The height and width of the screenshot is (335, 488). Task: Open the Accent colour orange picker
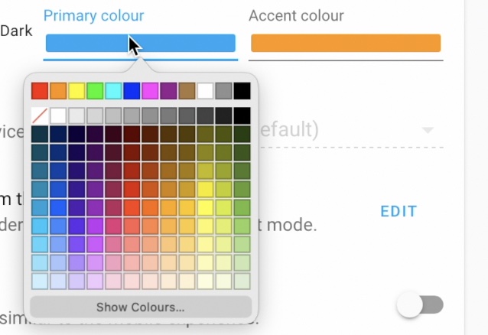coord(346,43)
